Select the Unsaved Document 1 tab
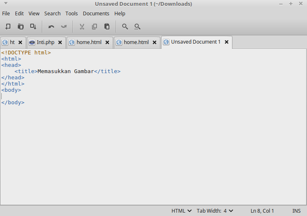Viewport: 307px width, 216px height. (196, 42)
